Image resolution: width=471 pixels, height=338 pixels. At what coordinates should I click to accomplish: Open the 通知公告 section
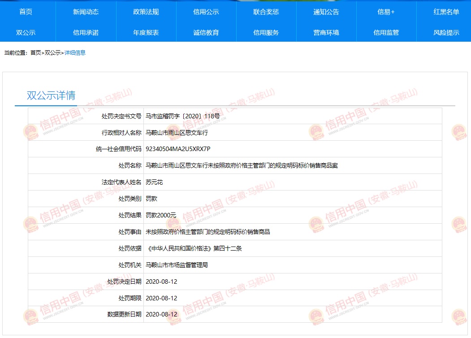click(x=326, y=12)
